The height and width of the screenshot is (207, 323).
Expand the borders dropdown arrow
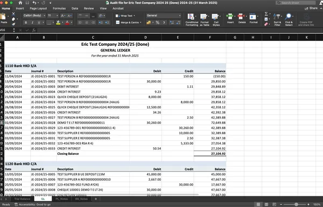[x=53, y=23]
